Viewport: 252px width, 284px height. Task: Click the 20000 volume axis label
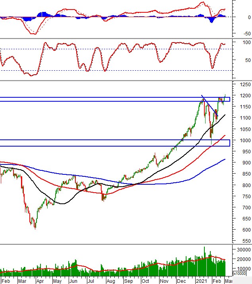[x=244, y=259]
